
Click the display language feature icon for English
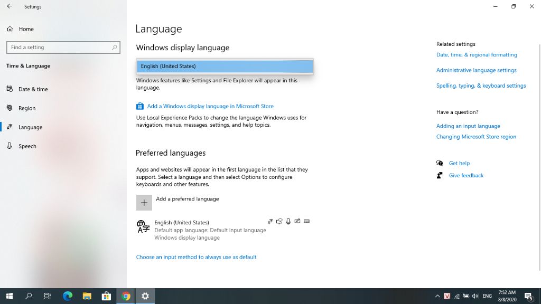pos(270,221)
